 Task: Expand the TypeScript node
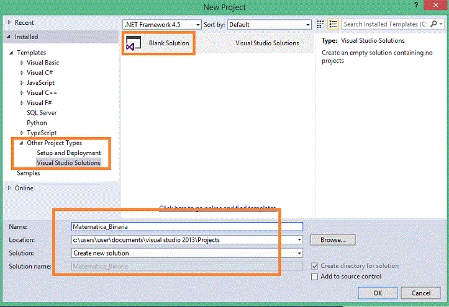click(x=22, y=133)
